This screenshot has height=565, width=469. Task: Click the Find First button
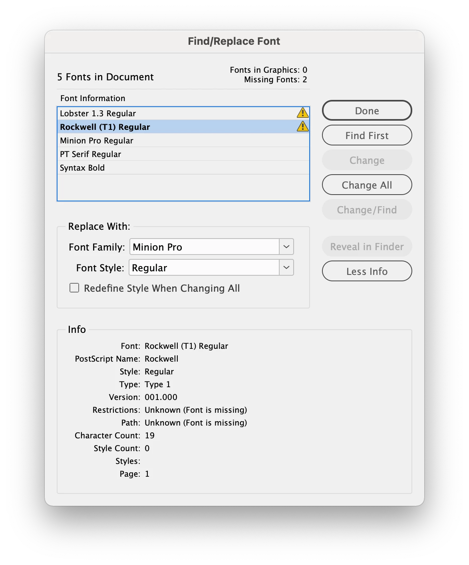tap(367, 135)
